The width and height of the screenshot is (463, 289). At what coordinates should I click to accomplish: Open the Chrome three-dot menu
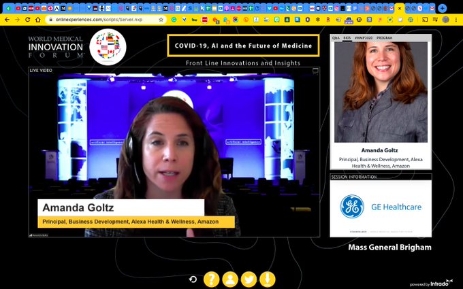pos(456,20)
